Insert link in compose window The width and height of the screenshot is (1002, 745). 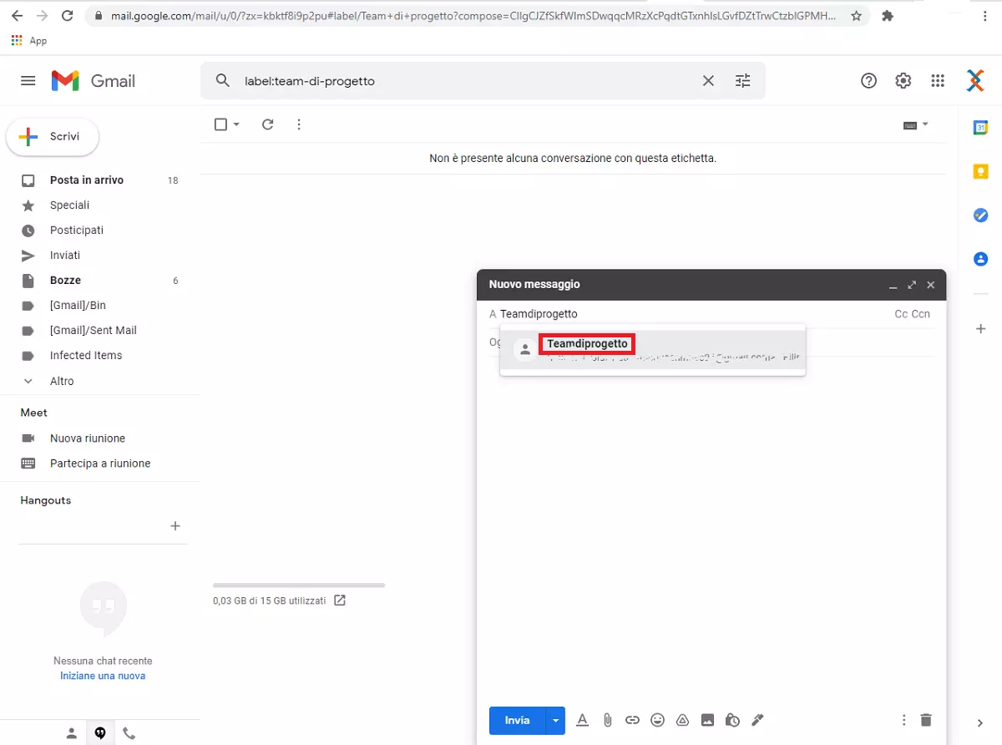click(x=633, y=720)
